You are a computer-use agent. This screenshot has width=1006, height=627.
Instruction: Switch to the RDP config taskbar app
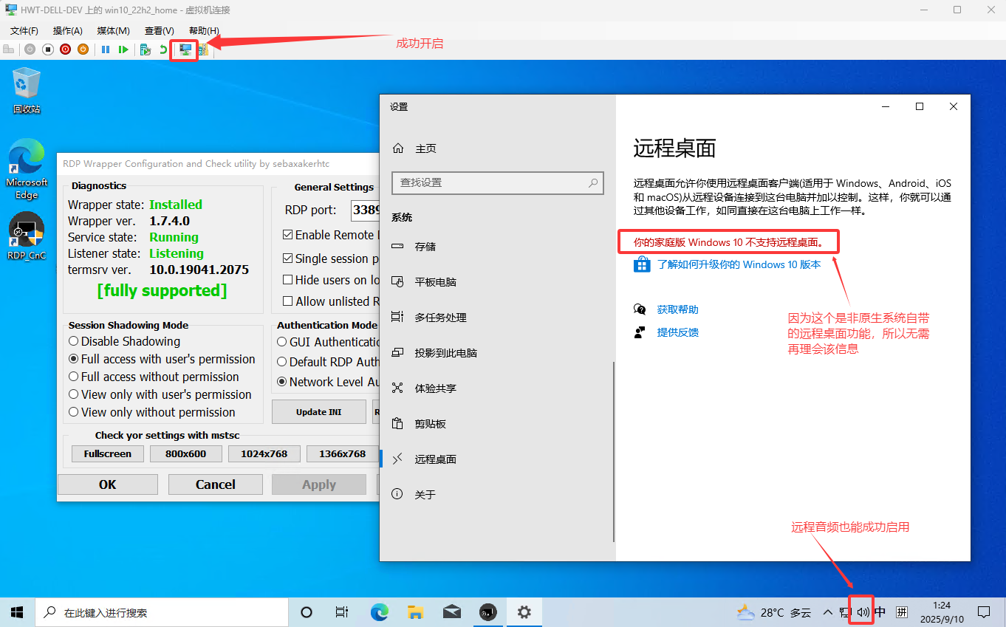[487, 612]
